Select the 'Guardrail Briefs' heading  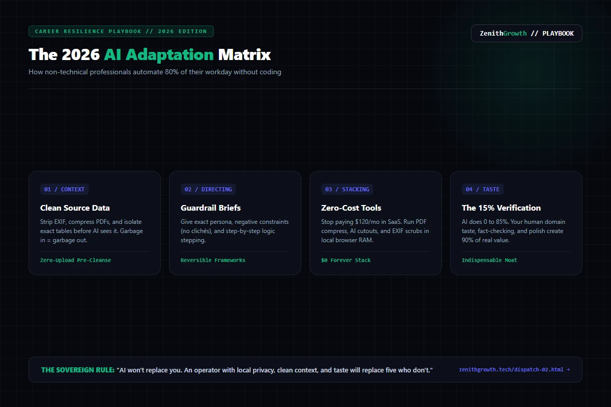pyautogui.click(x=211, y=208)
